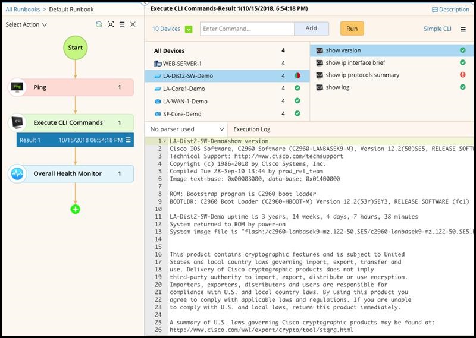476x338 pixels.
Task: Click count 4 in All Devices row
Action: tap(283, 50)
